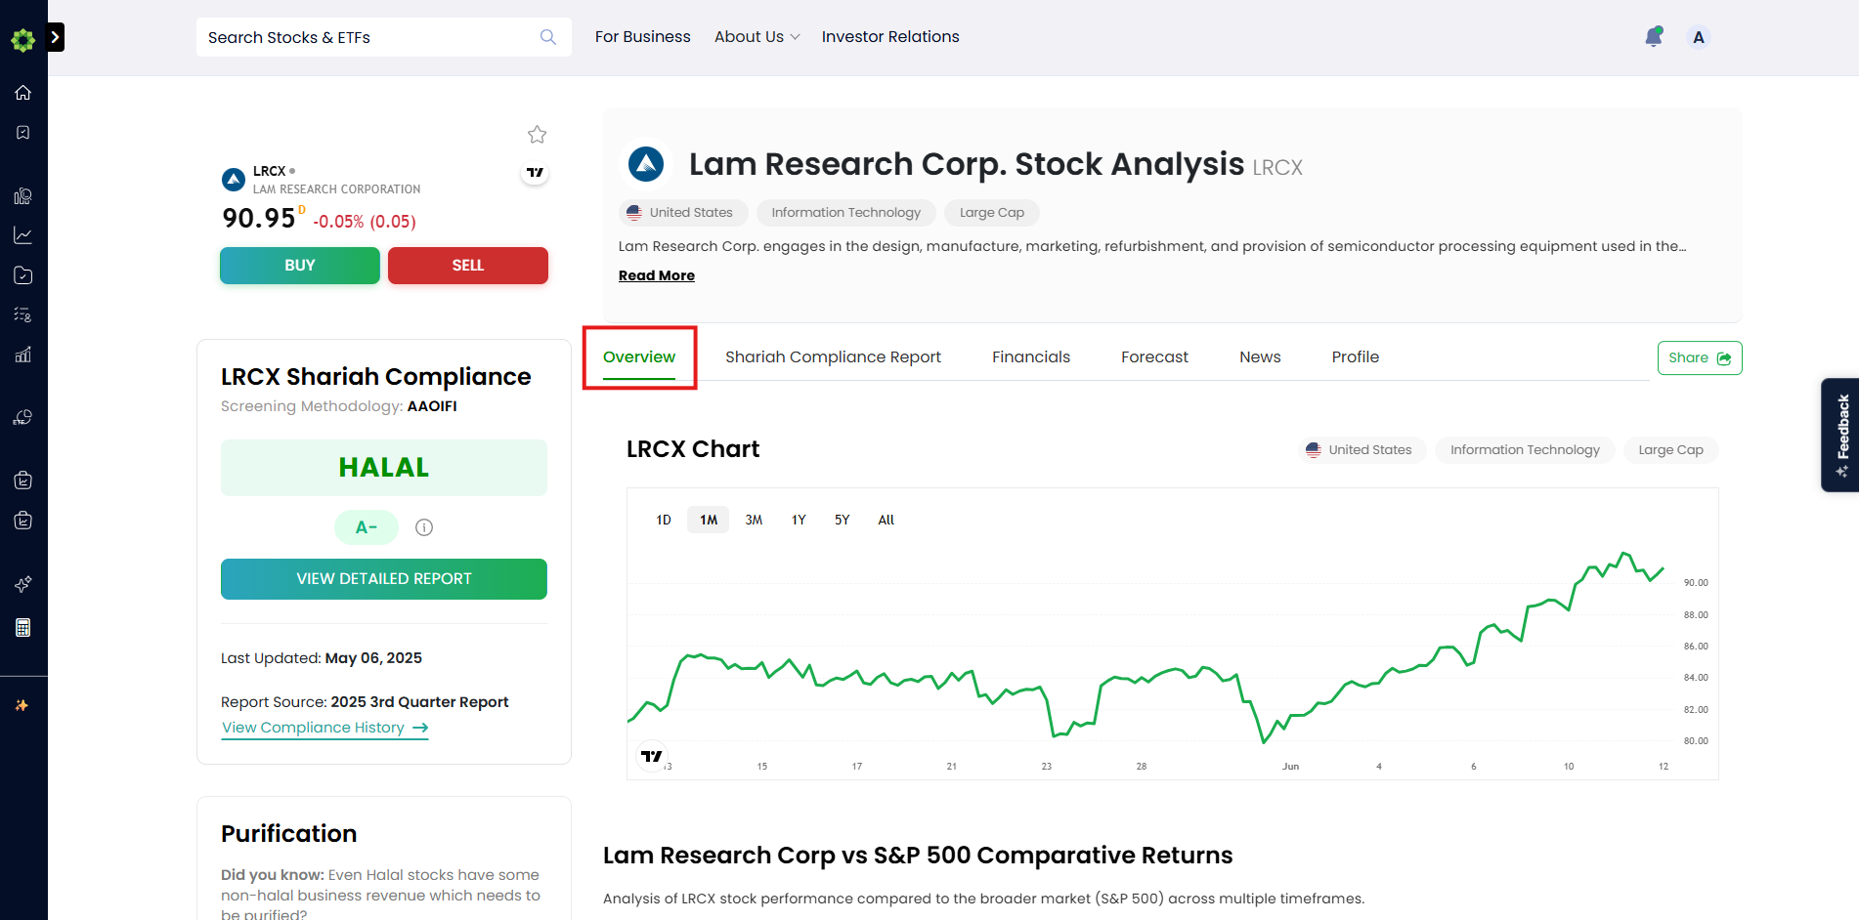The image size is (1859, 920).
Task: Open the Feedback side tab
Action: 1840,435
